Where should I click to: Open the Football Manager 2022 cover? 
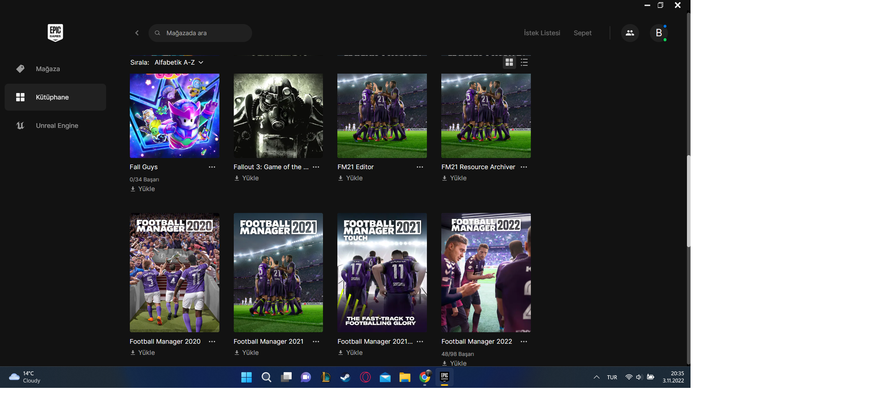(x=486, y=273)
